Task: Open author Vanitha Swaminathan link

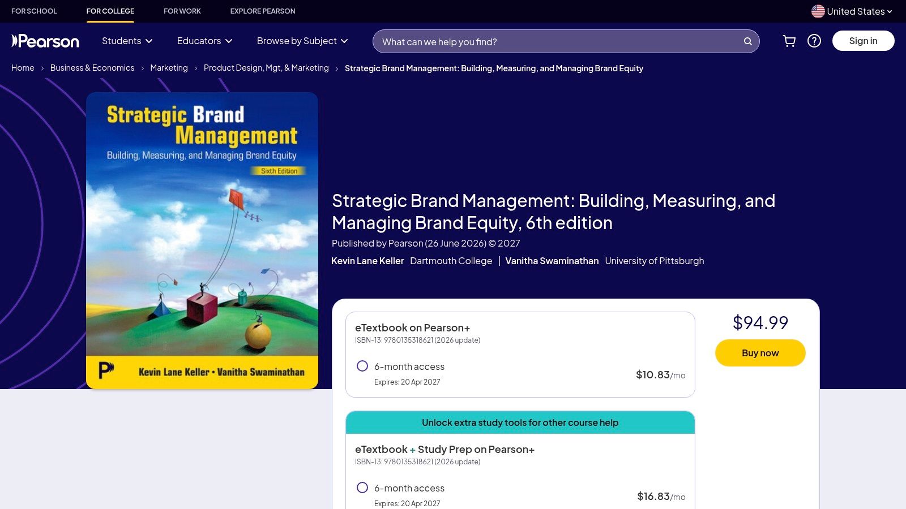Action: click(x=552, y=261)
